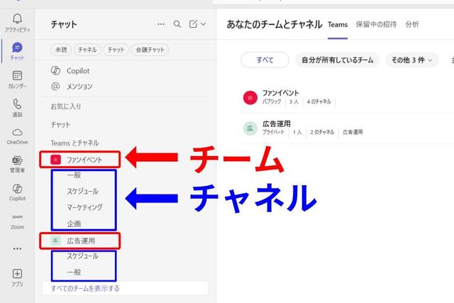Open the Calls phone icon
454x303 pixels.
(17, 107)
